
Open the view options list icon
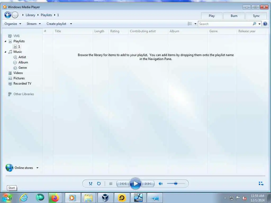[x=189, y=24]
